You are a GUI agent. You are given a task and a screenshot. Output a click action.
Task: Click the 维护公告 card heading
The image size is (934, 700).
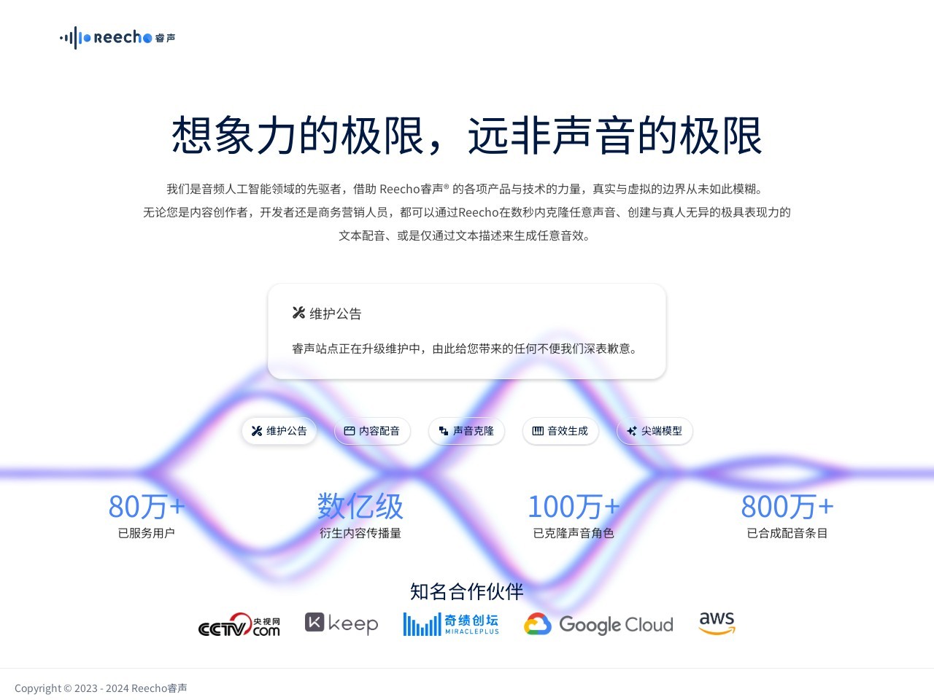[336, 314]
